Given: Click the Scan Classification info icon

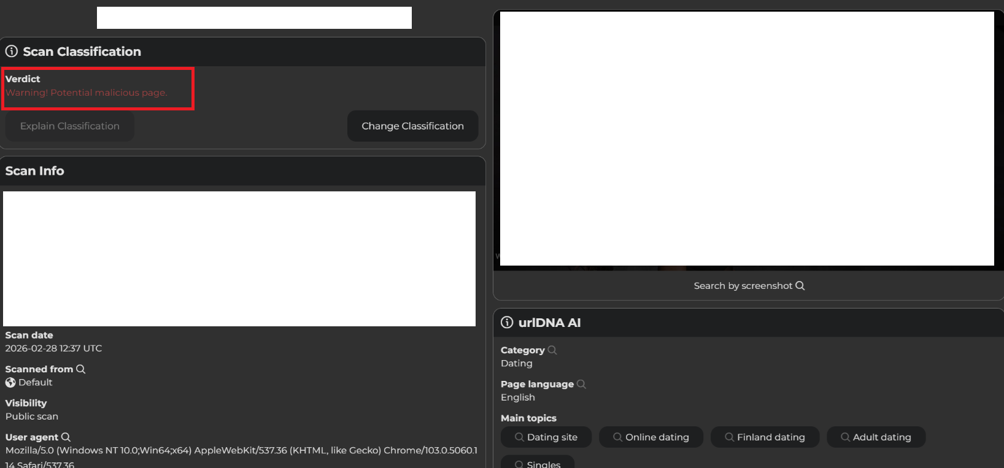Looking at the screenshot, I should [x=12, y=52].
